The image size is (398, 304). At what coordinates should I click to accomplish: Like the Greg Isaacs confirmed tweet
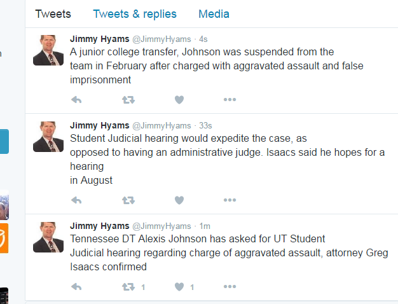(179, 287)
